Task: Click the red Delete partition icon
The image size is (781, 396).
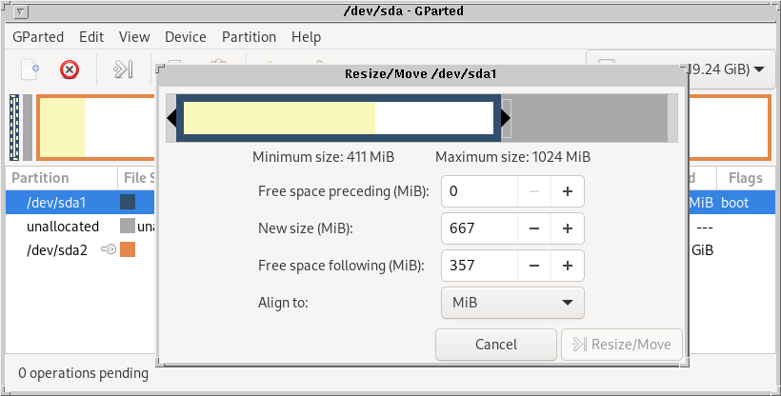Action: pyautogui.click(x=70, y=69)
